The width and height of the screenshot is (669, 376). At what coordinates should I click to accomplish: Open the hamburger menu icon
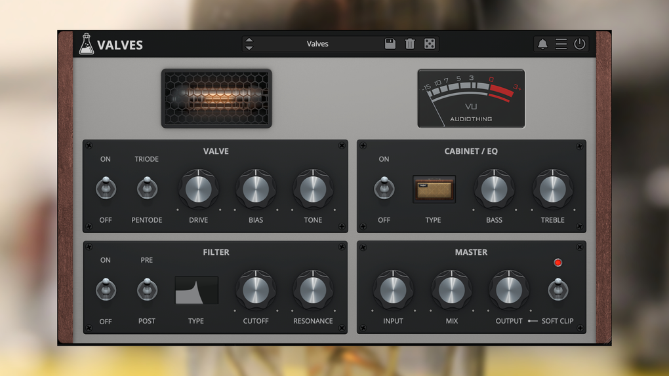pos(561,43)
